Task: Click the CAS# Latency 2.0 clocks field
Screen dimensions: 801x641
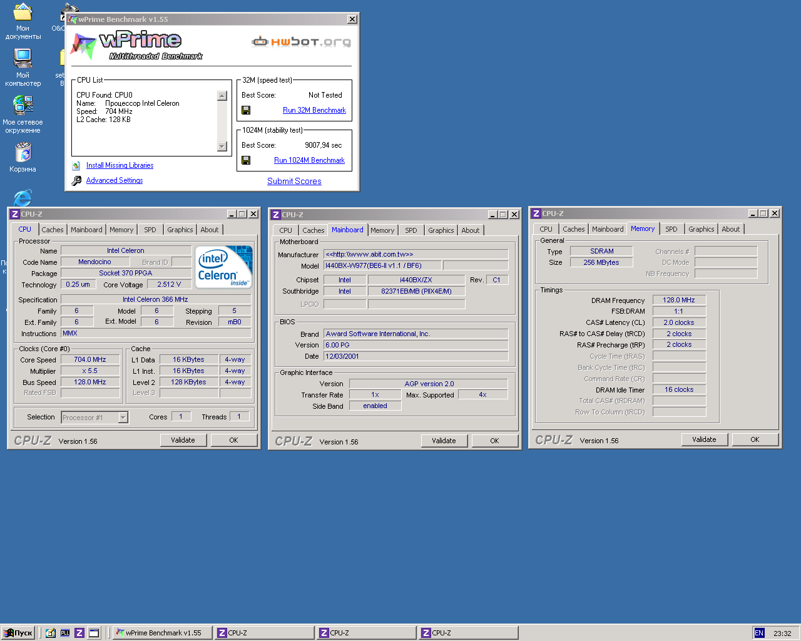Action: (679, 322)
